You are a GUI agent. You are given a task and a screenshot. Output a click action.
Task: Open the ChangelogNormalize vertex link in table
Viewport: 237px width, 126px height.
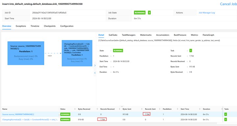coord(30,119)
